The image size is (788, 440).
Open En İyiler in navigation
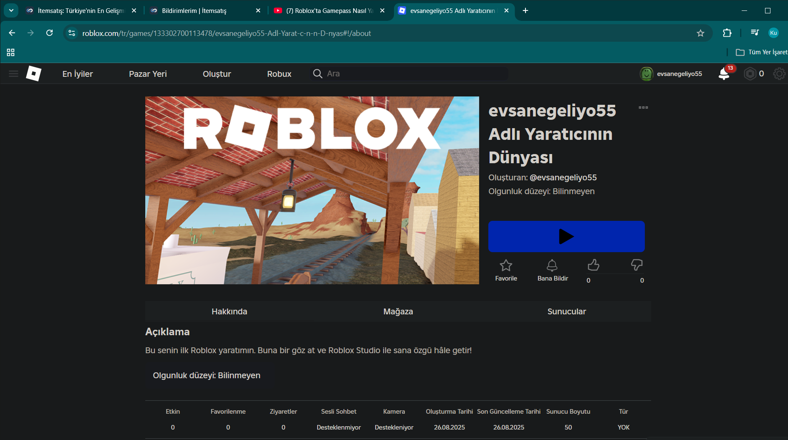pyautogui.click(x=78, y=74)
